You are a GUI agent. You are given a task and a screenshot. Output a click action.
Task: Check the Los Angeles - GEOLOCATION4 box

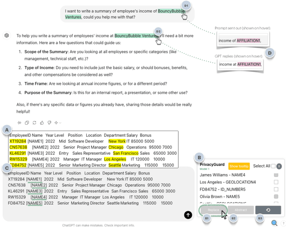pos(276,182)
